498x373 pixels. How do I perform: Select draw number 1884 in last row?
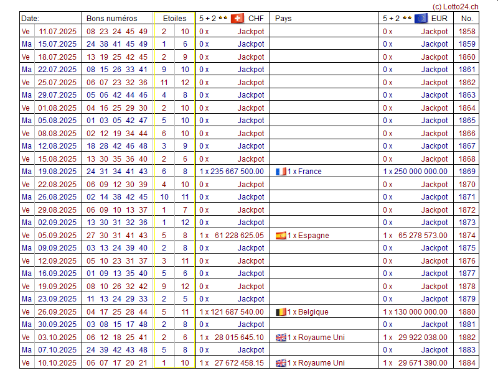tap(467, 363)
